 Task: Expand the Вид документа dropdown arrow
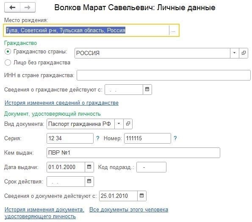click(x=119, y=124)
